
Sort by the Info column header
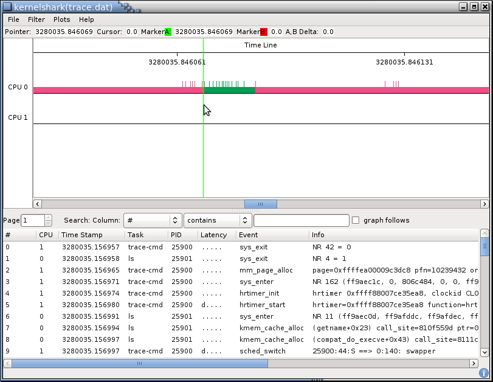click(x=395, y=235)
